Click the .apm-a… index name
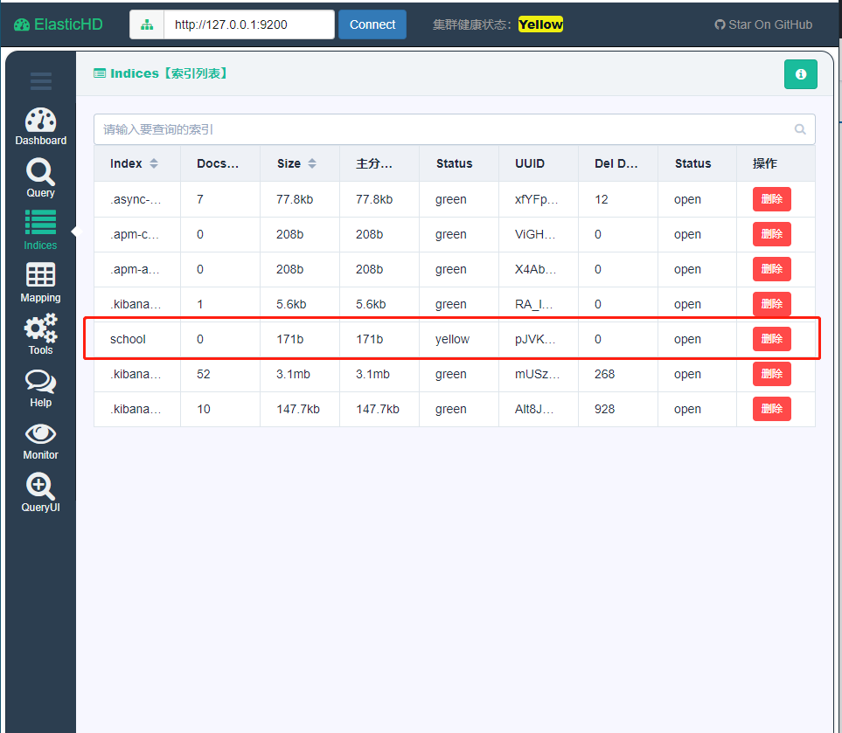 pyautogui.click(x=135, y=269)
